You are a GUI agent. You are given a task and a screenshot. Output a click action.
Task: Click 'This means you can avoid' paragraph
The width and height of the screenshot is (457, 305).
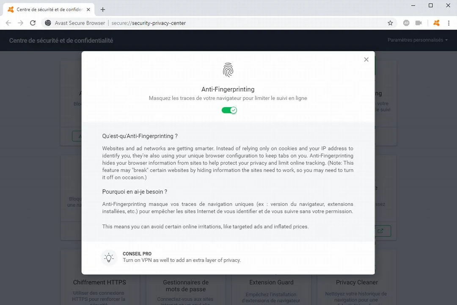(x=205, y=227)
